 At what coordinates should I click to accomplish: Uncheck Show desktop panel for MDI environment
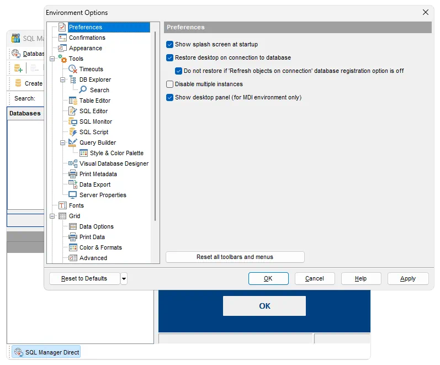click(170, 97)
